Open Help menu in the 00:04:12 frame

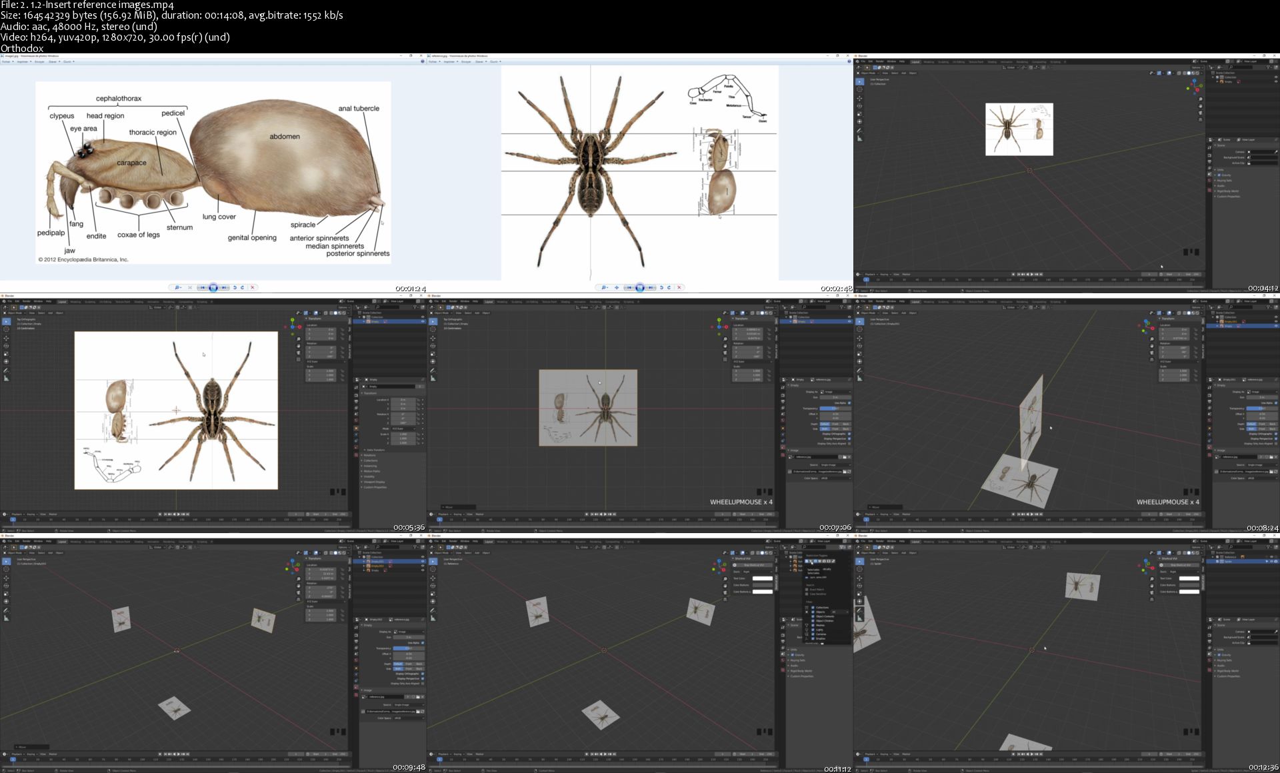[x=902, y=61]
